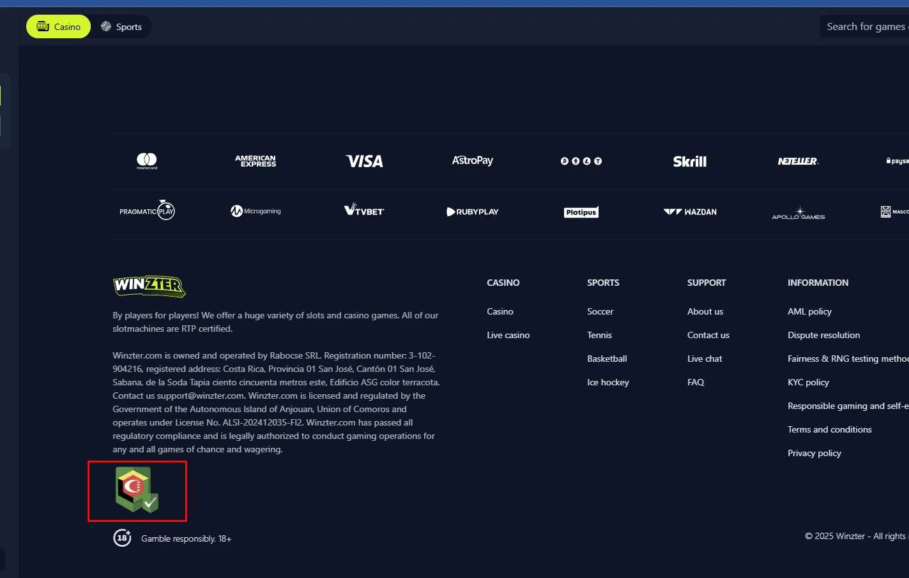Click the Neteller payment logo
This screenshot has height=578, width=909.
click(x=798, y=161)
